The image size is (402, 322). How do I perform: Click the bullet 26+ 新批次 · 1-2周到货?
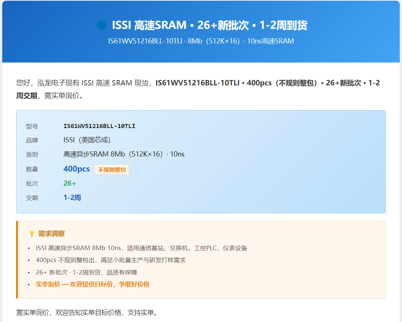pos(86,272)
